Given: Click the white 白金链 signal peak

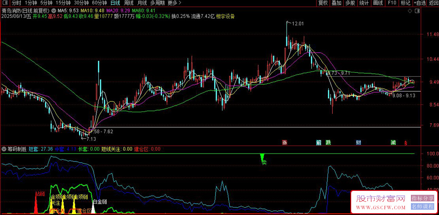Looking at the screenshot, I should pyautogui.click(x=94, y=208).
